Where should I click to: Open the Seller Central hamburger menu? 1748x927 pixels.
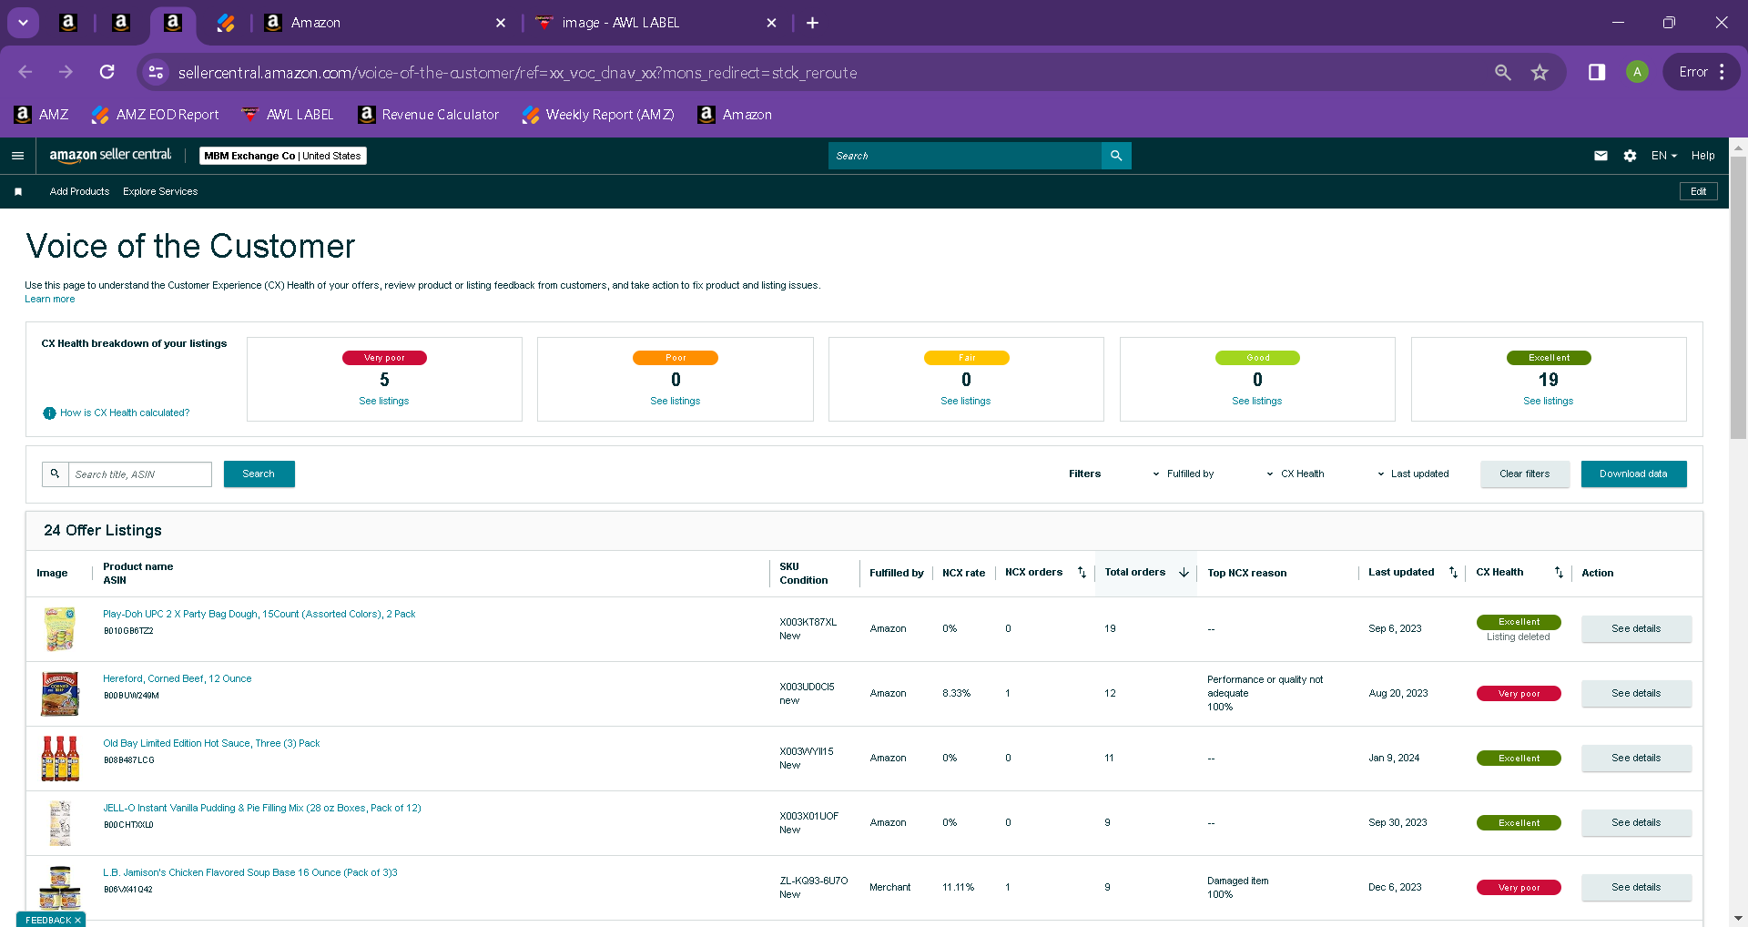click(x=17, y=156)
